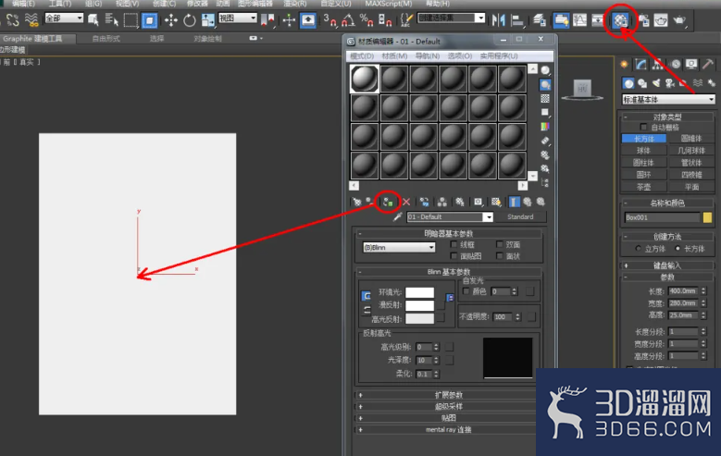Open 实用程序(U) menu in Material Editor

499,56
